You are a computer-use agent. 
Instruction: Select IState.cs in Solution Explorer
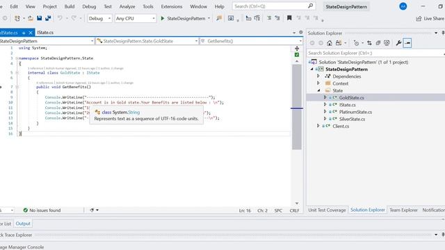pyautogui.click(x=348, y=105)
